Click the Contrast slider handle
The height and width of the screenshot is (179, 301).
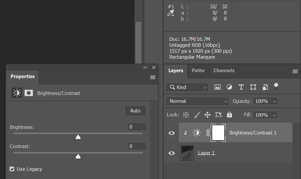tap(78, 156)
